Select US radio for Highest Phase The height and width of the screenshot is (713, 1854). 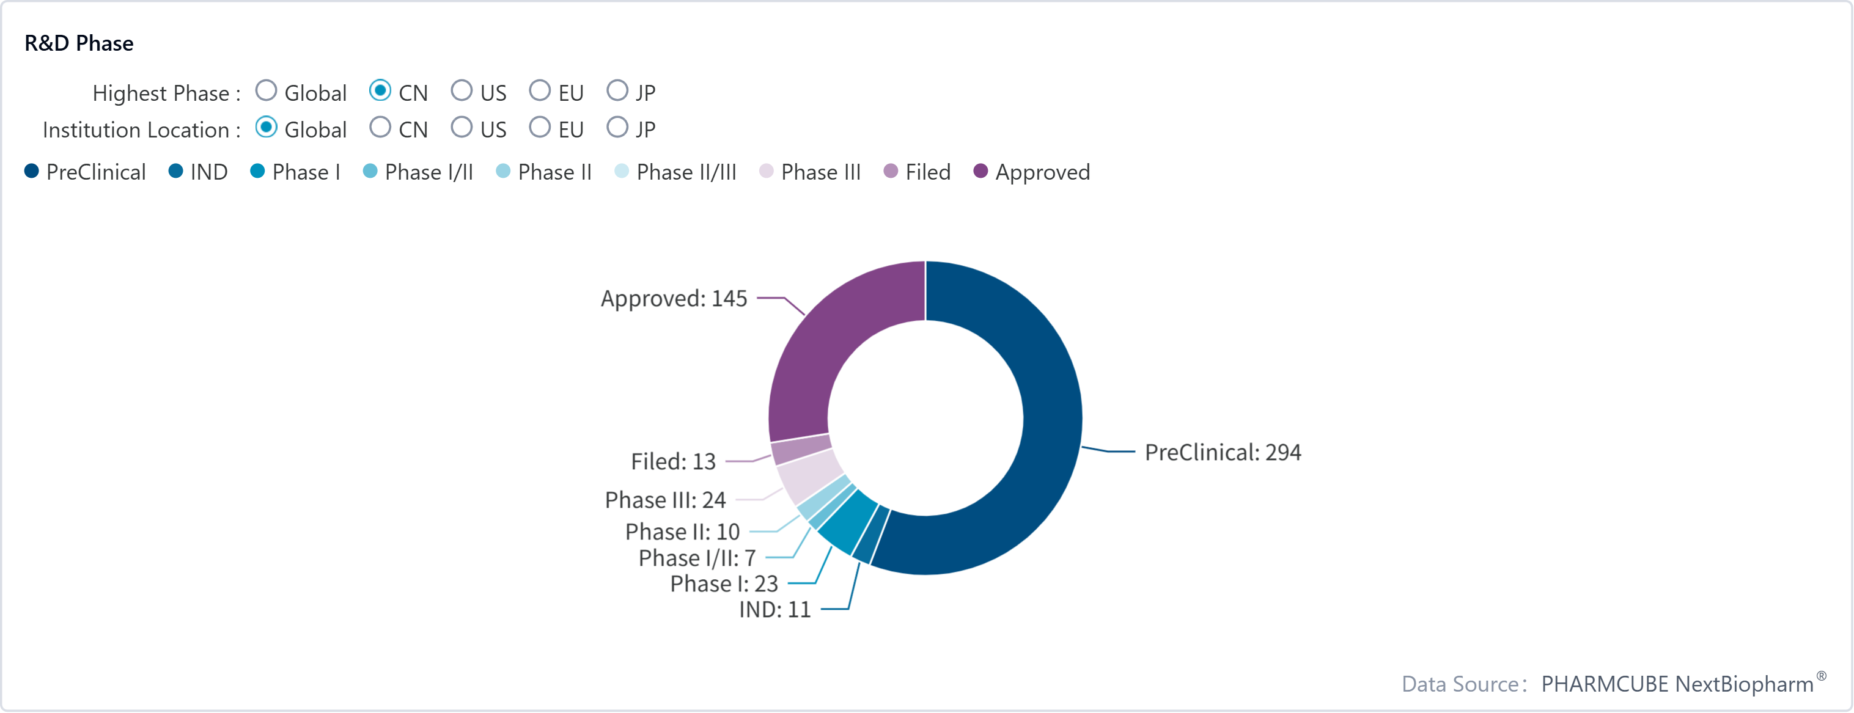(x=462, y=92)
